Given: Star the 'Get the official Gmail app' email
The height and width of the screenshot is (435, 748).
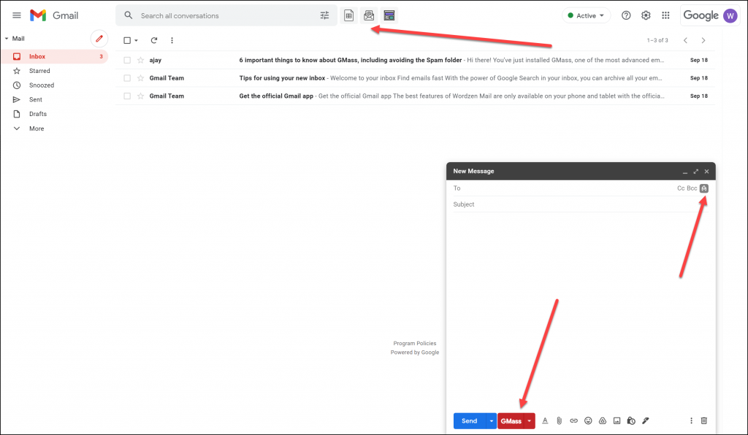Looking at the screenshot, I should [140, 96].
